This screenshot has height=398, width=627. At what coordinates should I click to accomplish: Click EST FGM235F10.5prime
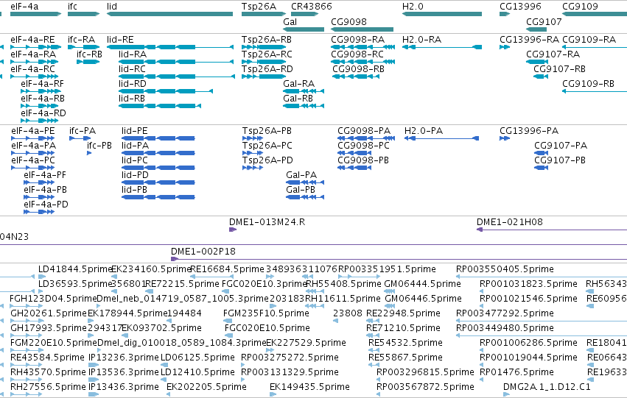tap(228, 321)
